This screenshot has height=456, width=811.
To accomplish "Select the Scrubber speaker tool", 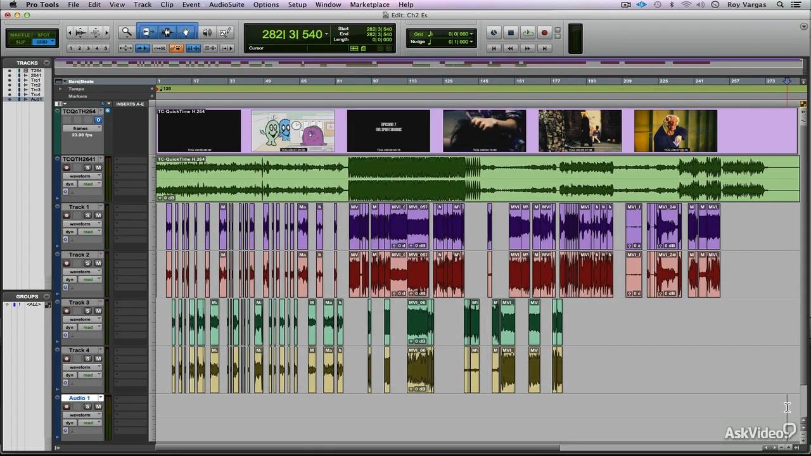I will point(207,32).
